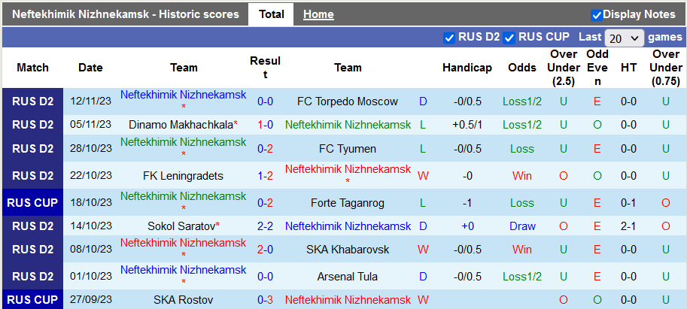Click the Handicap column header
Image resolution: width=687 pixels, height=309 pixels.
467,68
